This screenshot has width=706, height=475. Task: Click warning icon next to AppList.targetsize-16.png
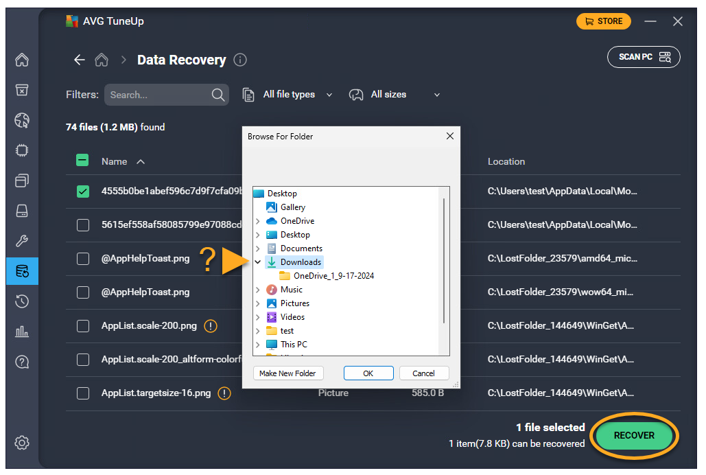pyautogui.click(x=224, y=393)
